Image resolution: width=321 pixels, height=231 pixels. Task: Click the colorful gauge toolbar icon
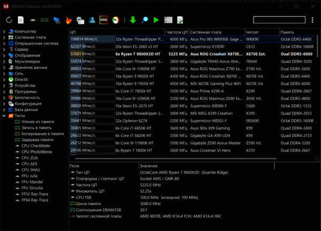(116, 20)
